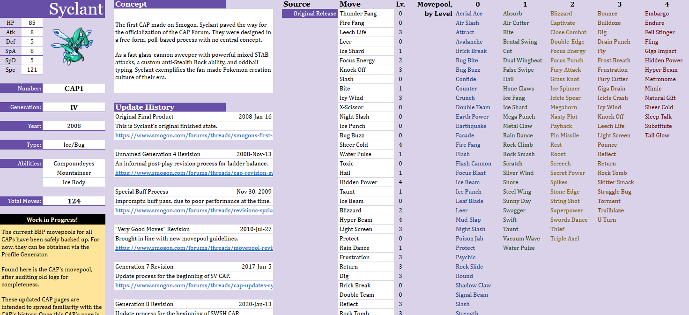689x315 pixels.
Task: Click the Total Moves value 124
Action: 74,201
